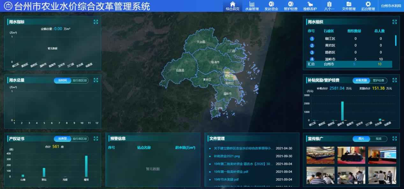Select 黄岩区 on the map
404x189 pixels.
207,80
